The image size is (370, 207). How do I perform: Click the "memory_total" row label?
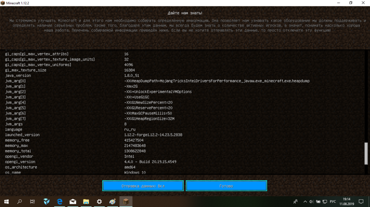point(18,151)
